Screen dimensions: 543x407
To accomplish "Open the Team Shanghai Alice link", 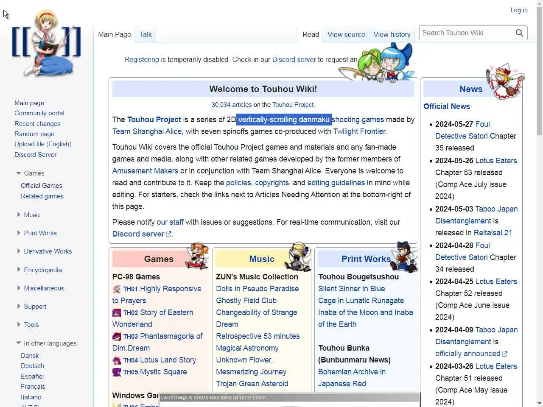I will coord(147,131).
